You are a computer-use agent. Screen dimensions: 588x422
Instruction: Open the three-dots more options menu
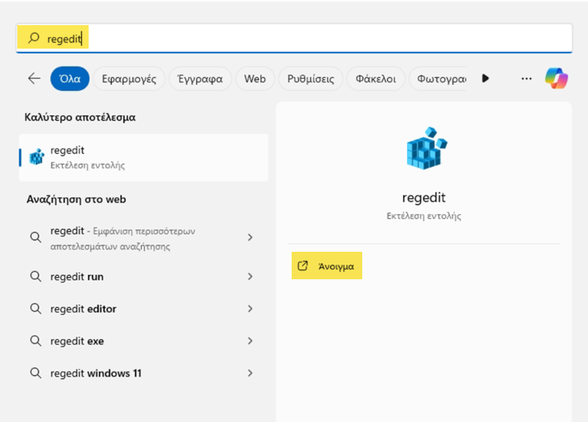[527, 78]
